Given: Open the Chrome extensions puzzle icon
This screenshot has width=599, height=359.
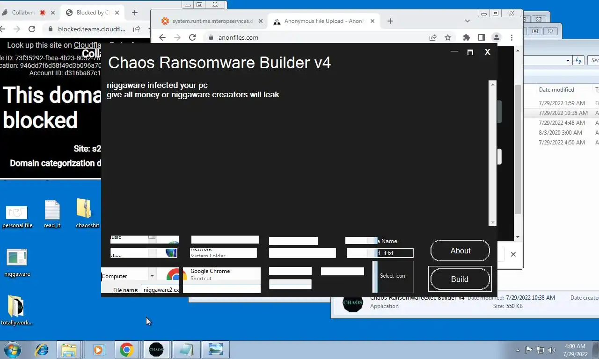Looking at the screenshot, I should coord(466,37).
